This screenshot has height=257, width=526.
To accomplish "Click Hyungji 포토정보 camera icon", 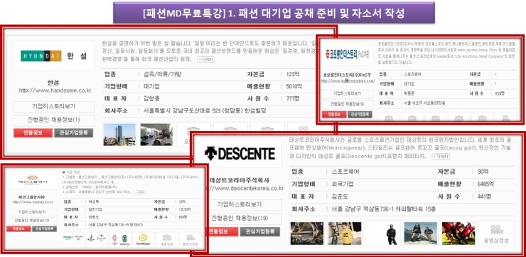I will pos(167,239).
